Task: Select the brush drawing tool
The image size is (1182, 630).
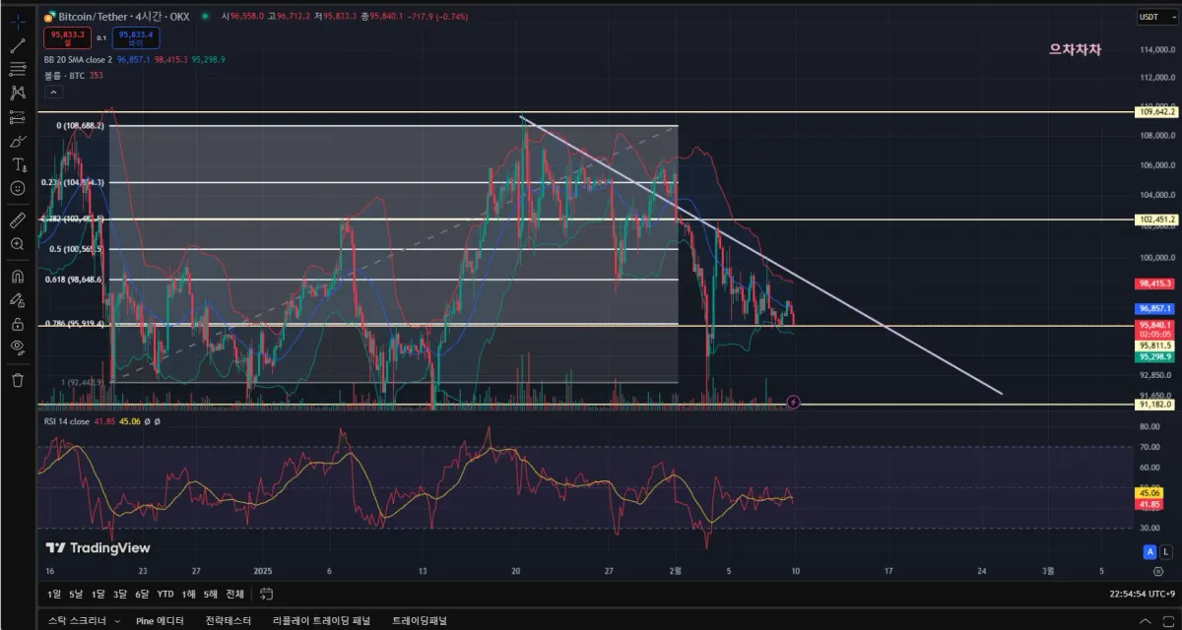Action: pyautogui.click(x=17, y=141)
